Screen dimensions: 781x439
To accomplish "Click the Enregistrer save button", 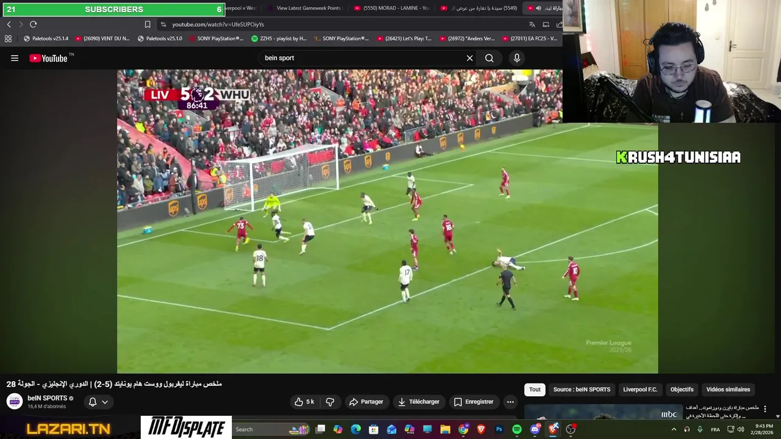I will (473, 402).
